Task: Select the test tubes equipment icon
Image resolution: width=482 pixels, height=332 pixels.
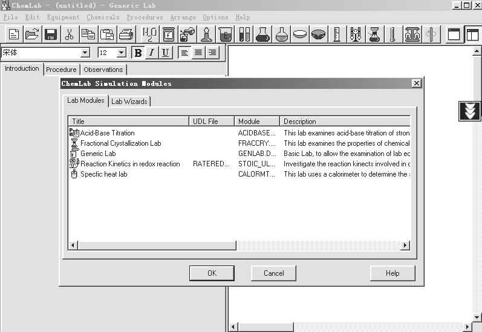Action: [244, 34]
